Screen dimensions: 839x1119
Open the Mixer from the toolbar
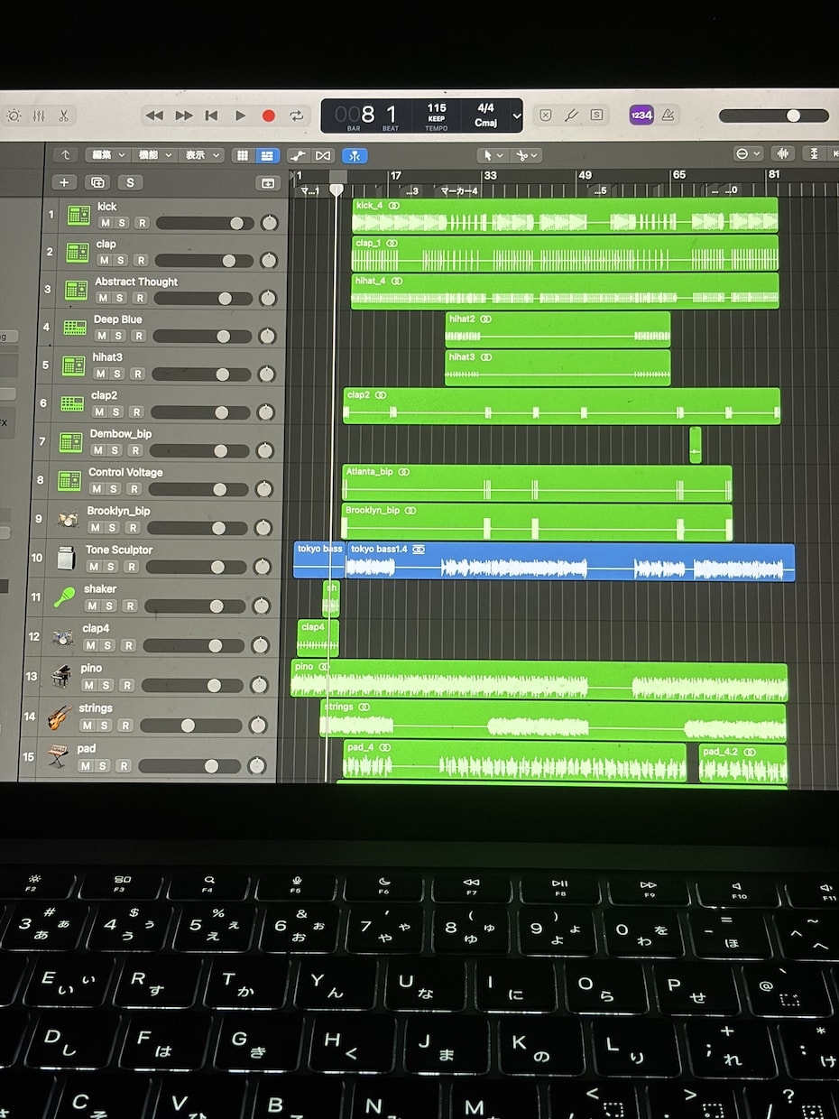(39, 116)
